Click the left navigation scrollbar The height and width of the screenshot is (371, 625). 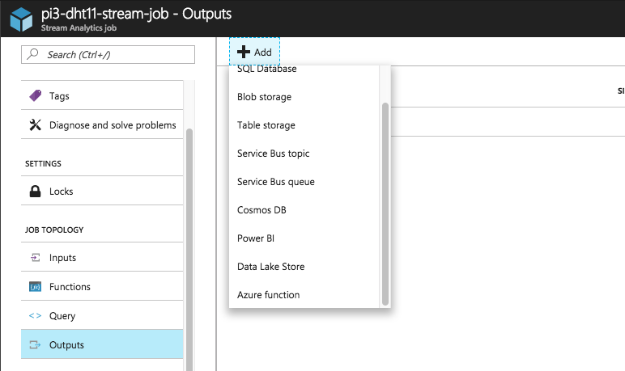(x=189, y=250)
